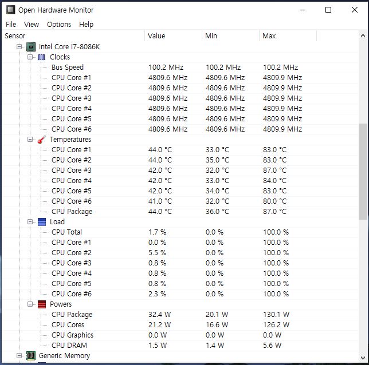Screen dimensions: 369x365
Task: Select CPU Core #6 load row
Action: (x=180, y=294)
